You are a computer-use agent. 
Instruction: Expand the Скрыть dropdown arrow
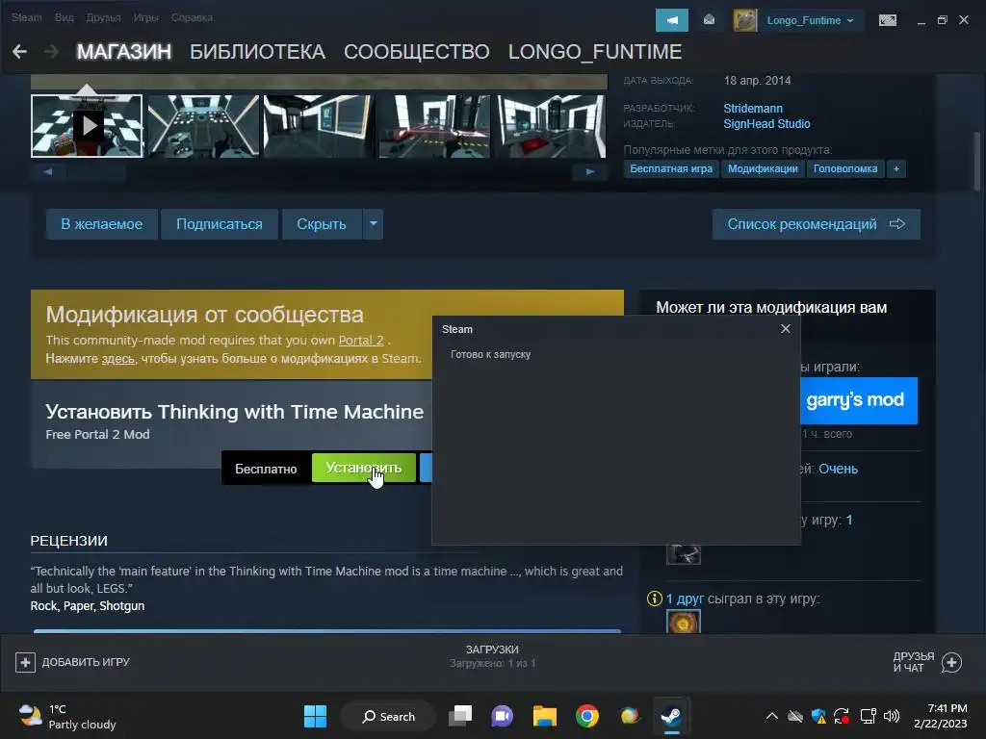click(x=373, y=224)
